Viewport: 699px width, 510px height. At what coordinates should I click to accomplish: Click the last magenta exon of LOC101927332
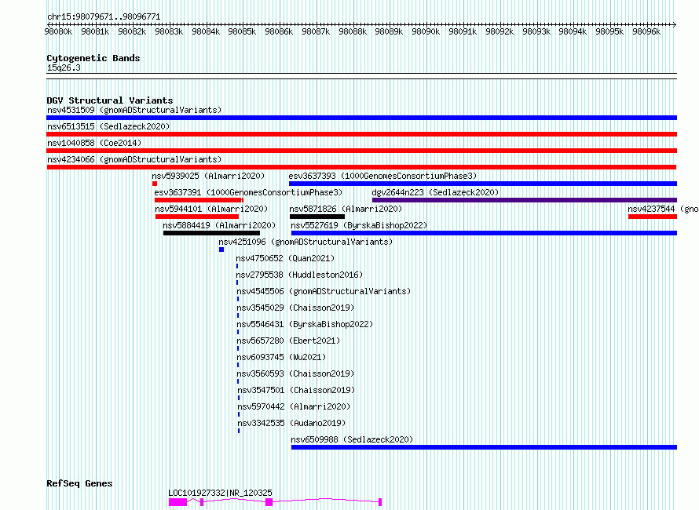click(380, 502)
